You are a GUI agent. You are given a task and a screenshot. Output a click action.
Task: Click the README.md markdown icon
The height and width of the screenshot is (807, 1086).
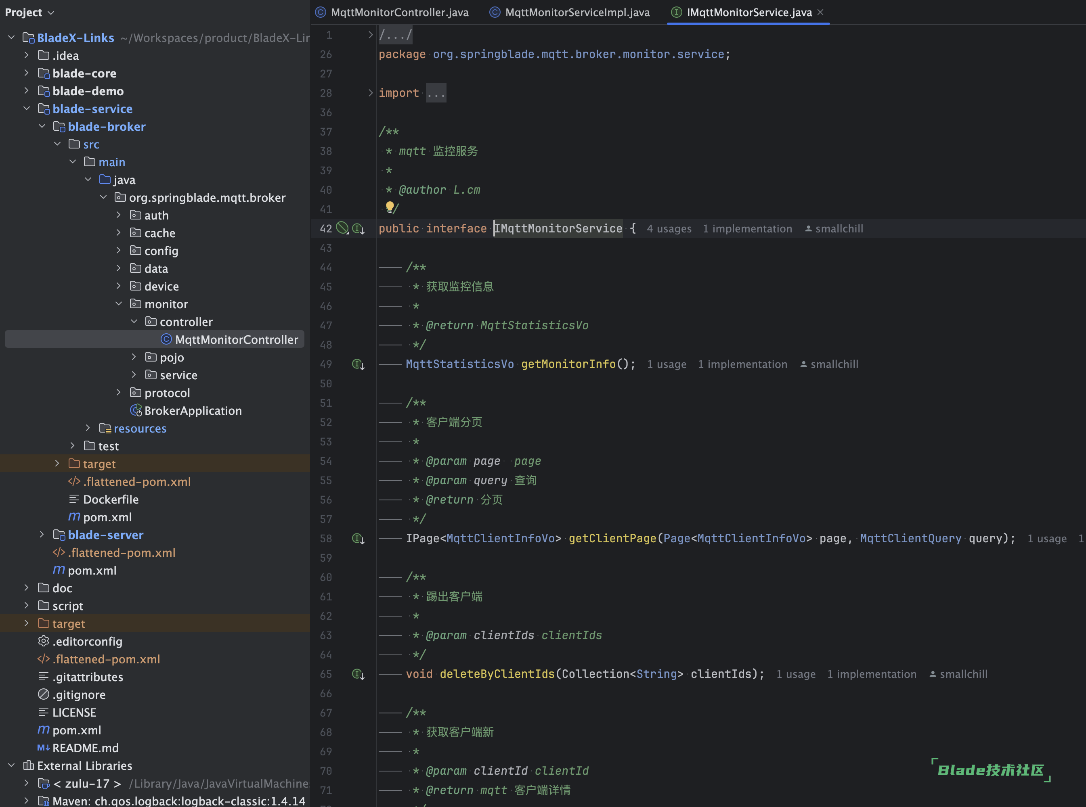pos(44,748)
